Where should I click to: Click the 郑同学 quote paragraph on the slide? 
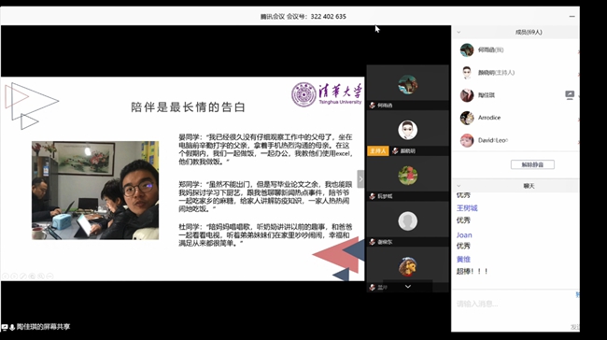[265, 196]
